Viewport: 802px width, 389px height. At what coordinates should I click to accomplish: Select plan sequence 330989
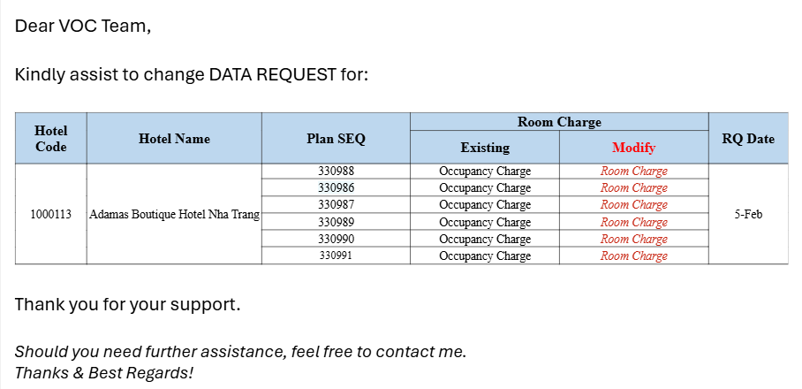click(336, 222)
